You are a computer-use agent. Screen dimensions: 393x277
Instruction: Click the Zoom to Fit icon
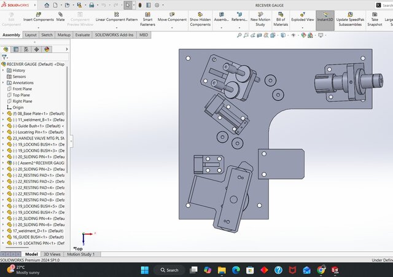(239, 36)
